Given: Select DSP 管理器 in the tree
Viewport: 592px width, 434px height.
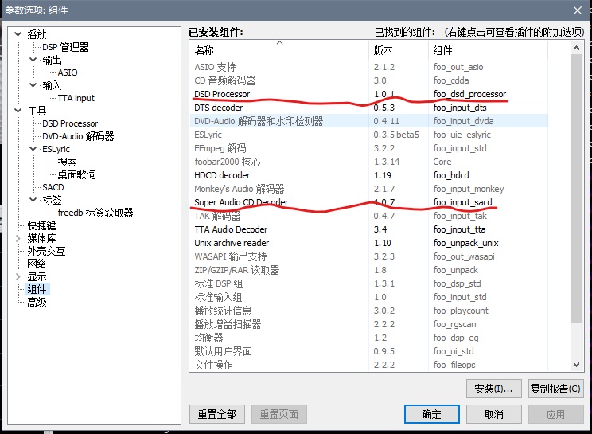Looking at the screenshot, I should tap(65, 47).
